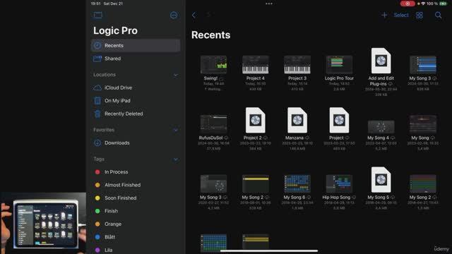
Task: Tap iCloud download icon beside Hip Hop Song
Action: pyautogui.click(x=354, y=198)
